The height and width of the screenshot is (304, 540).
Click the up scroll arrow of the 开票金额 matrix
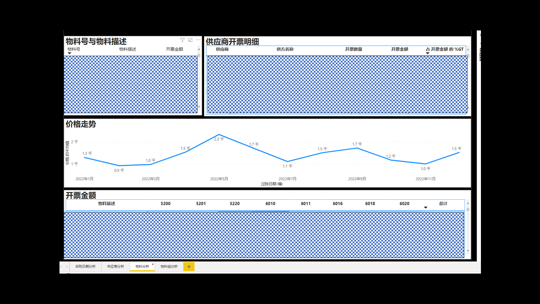(x=467, y=203)
